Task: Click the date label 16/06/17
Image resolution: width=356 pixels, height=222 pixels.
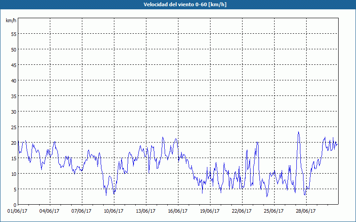Action: (x=178, y=211)
